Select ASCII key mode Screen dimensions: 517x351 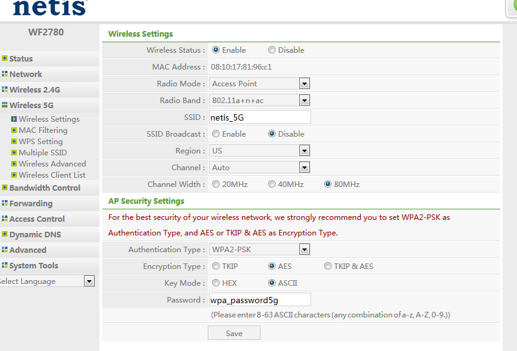click(272, 283)
